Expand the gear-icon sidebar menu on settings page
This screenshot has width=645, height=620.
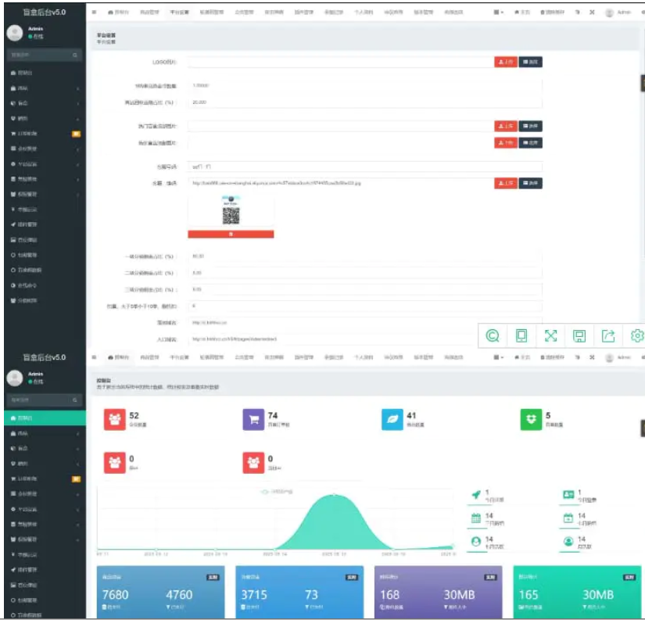pos(45,164)
